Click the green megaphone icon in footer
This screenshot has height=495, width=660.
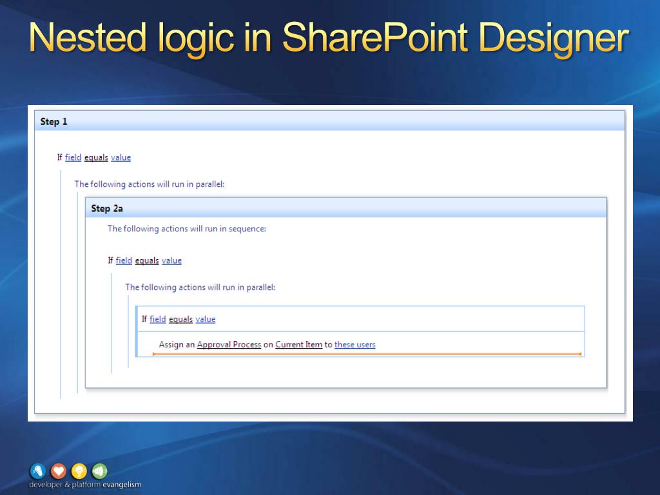click(100, 471)
